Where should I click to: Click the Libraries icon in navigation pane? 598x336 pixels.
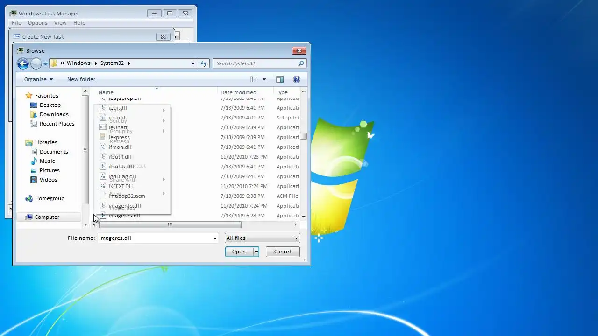pos(29,142)
